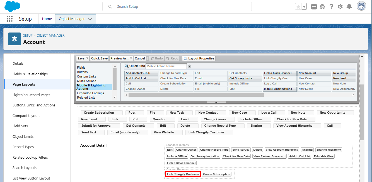The height and width of the screenshot is (182, 372).
Task: Open the Preview As dropdown
Action: [121, 58]
